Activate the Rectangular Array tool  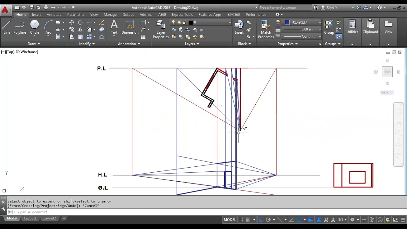pyautogui.click(x=89, y=37)
